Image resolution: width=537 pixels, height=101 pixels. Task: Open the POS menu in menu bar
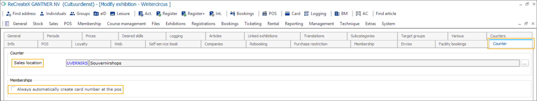click(x=68, y=24)
